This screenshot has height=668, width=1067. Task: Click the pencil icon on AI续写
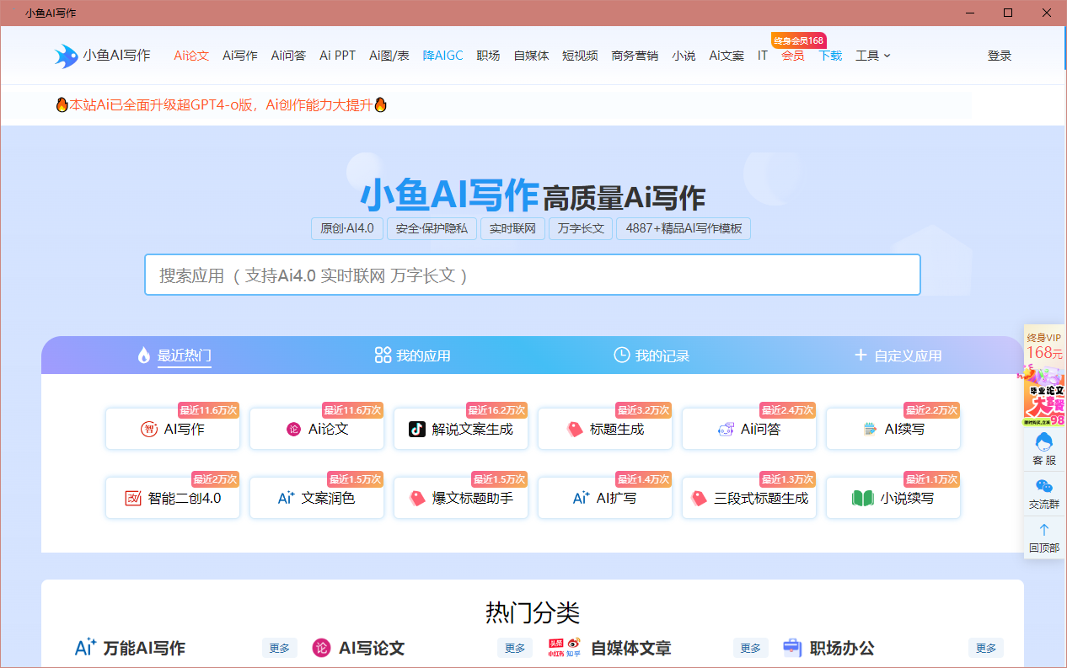pos(870,430)
